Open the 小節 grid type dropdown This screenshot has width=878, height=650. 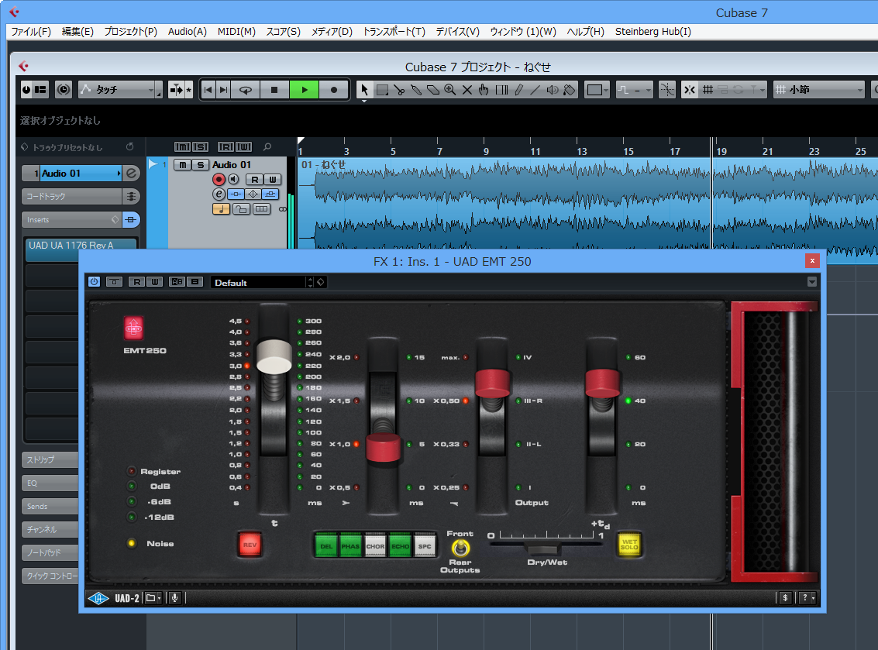(x=819, y=90)
